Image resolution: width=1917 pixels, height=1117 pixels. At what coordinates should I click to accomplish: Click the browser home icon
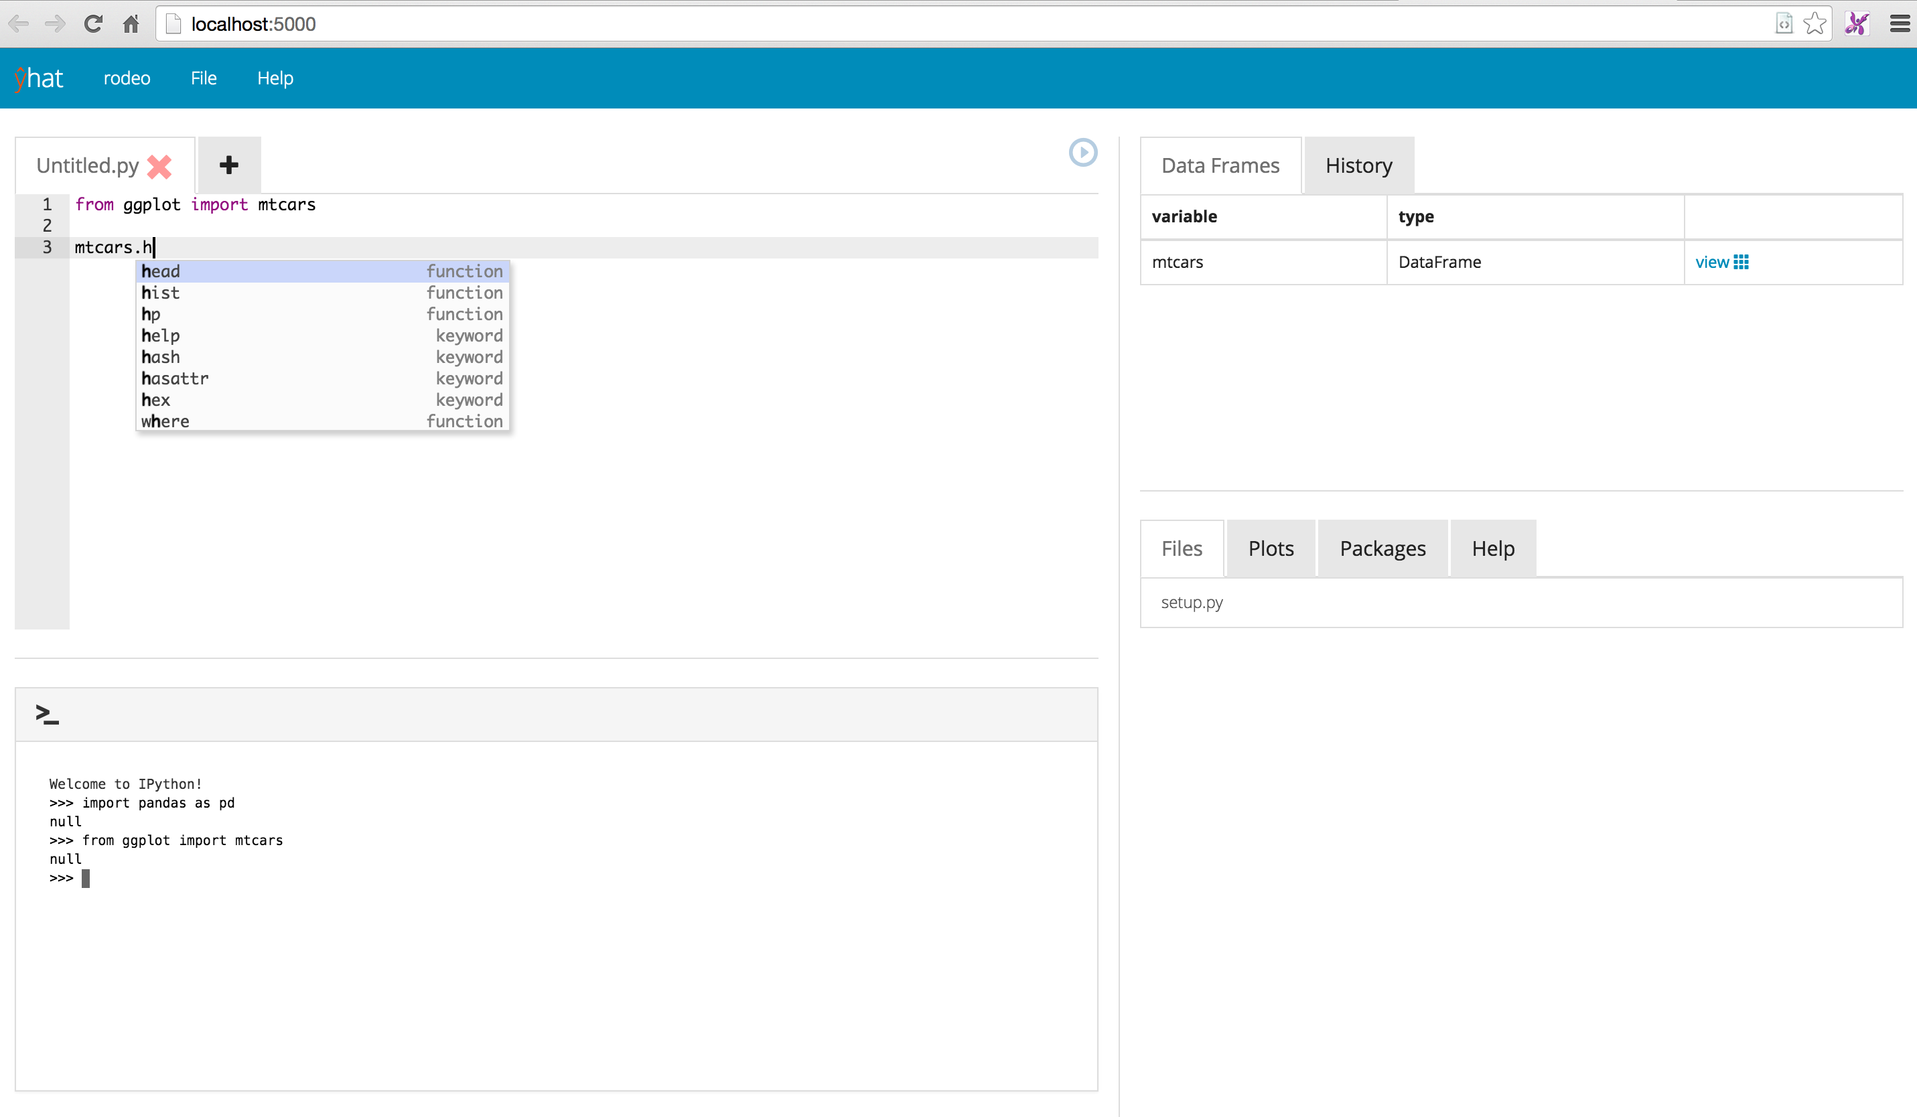click(x=131, y=24)
